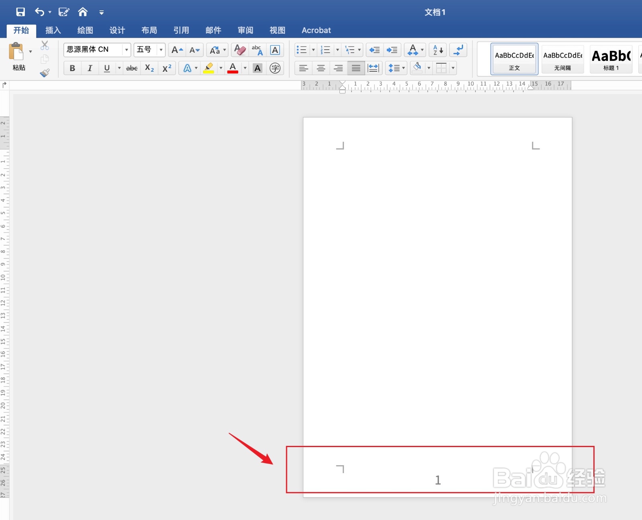The height and width of the screenshot is (520, 642).
Task: Expand font color options arrow
Action: 245,68
